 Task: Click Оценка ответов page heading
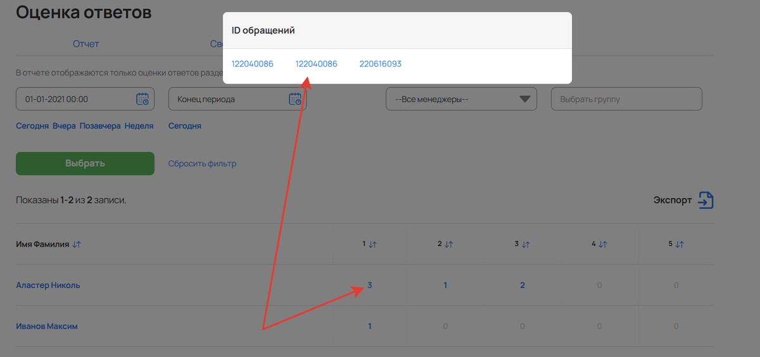tap(84, 12)
